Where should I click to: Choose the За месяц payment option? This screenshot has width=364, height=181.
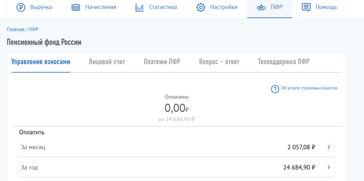pyautogui.click(x=33, y=147)
